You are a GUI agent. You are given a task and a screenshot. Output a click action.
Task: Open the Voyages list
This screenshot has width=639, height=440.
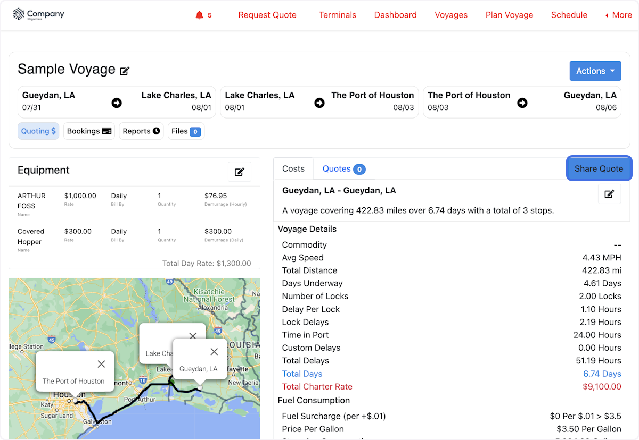(x=451, y=15)
